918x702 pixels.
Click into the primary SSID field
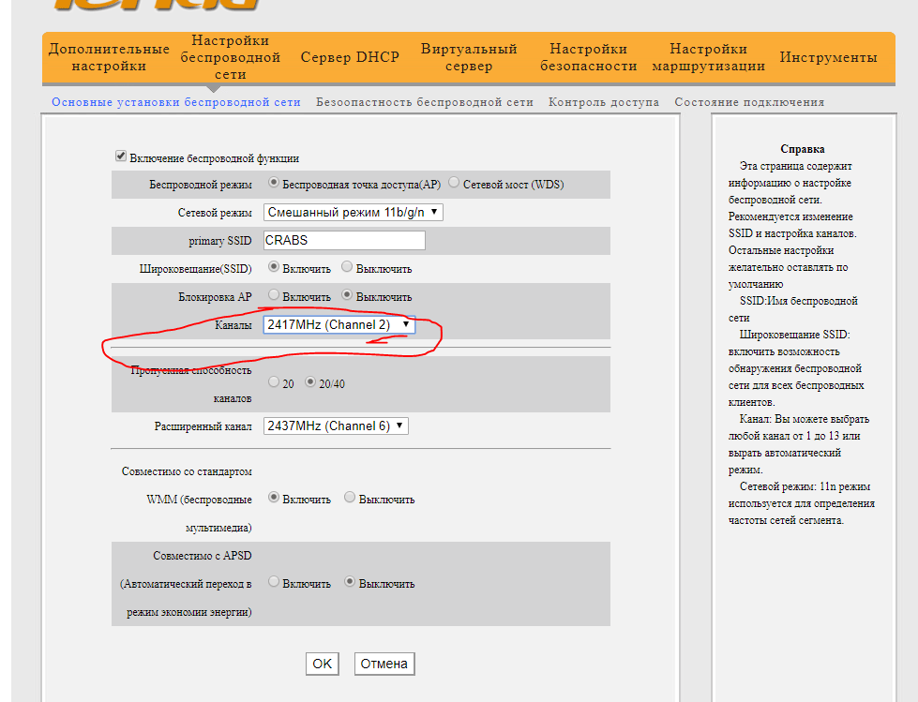(x=344, y=241)
